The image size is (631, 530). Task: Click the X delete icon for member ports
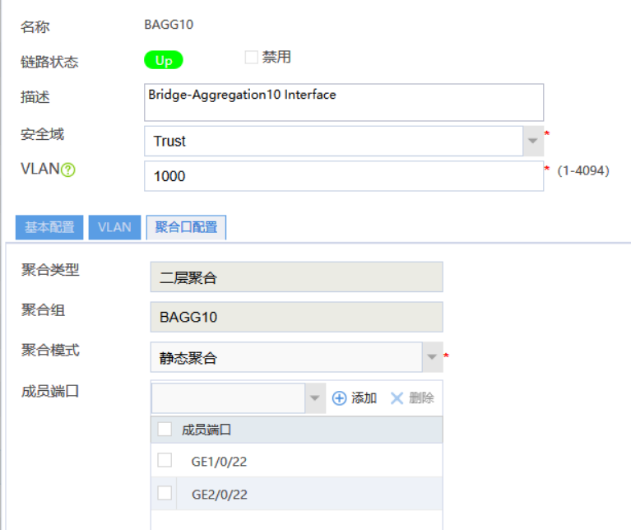point(397,398)
